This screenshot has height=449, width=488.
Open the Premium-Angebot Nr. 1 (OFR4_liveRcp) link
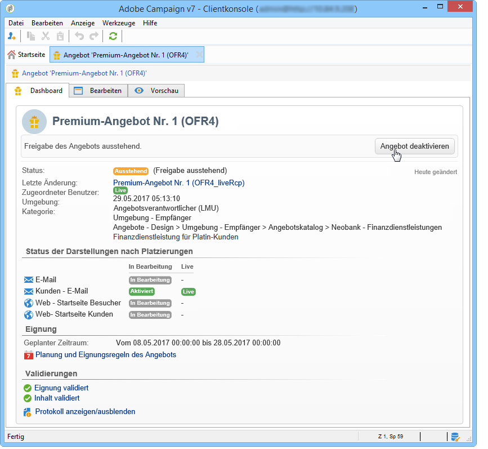(x=178, y=183)
